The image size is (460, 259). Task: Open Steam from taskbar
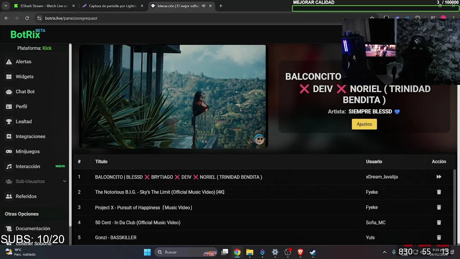(x=313, y=252)
